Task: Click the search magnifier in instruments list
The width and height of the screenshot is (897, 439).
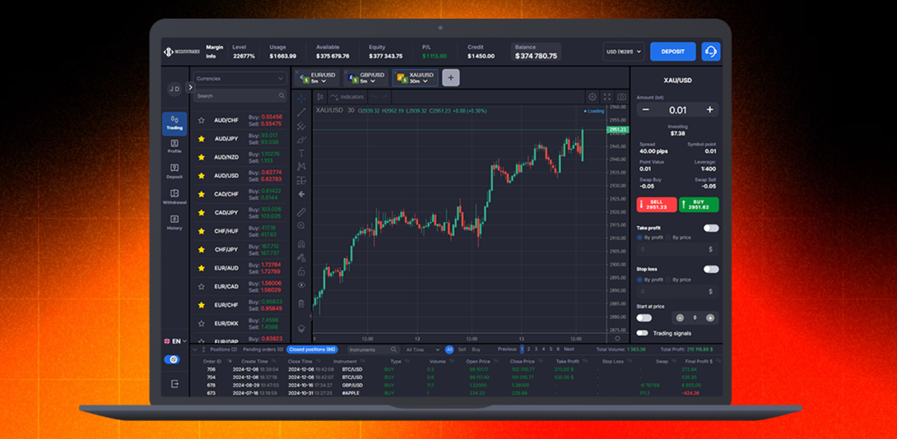Action: pos(281,96)
